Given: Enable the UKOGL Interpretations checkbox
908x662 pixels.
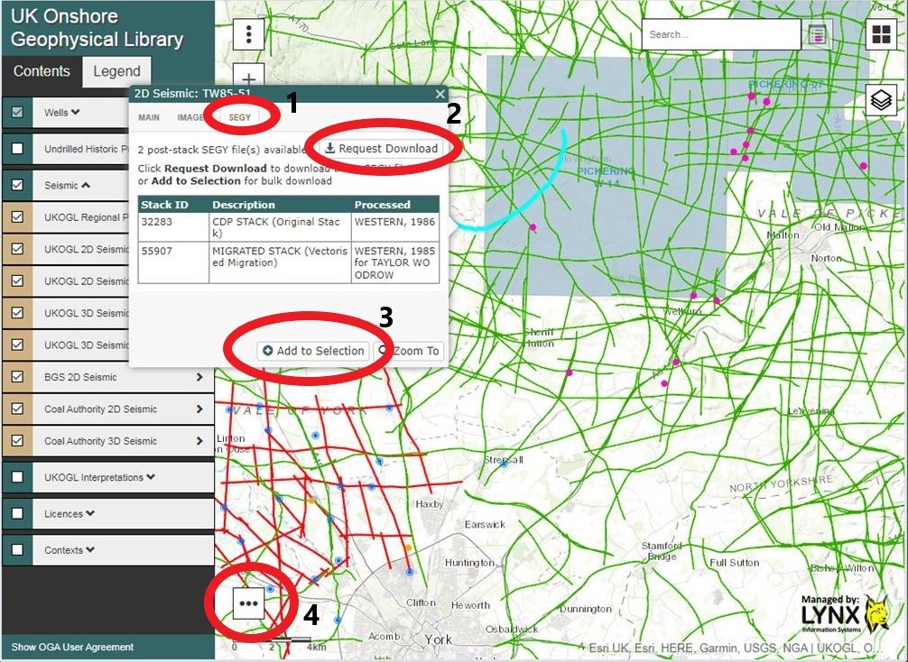Looking at the screenshot, I should (17, 477).
